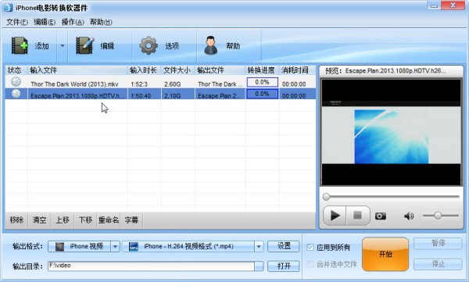Click the Add file (添加) film icon

click(20, 45)
